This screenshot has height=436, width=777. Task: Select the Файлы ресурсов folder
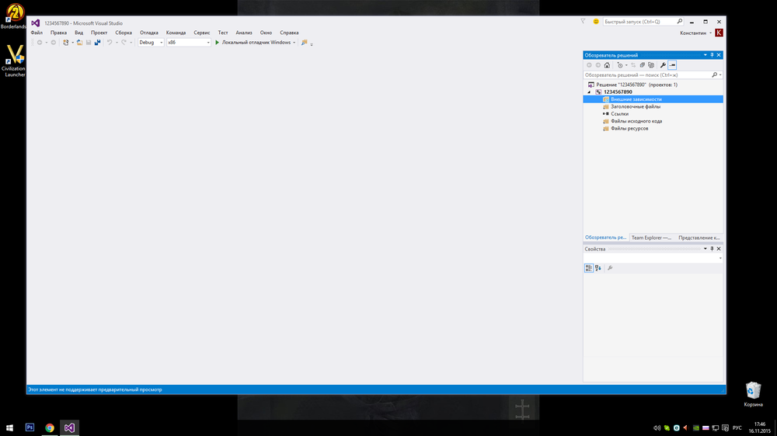(629, 129)
